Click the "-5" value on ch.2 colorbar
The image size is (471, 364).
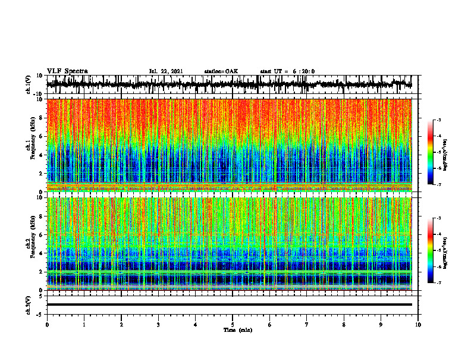point(439,250)
